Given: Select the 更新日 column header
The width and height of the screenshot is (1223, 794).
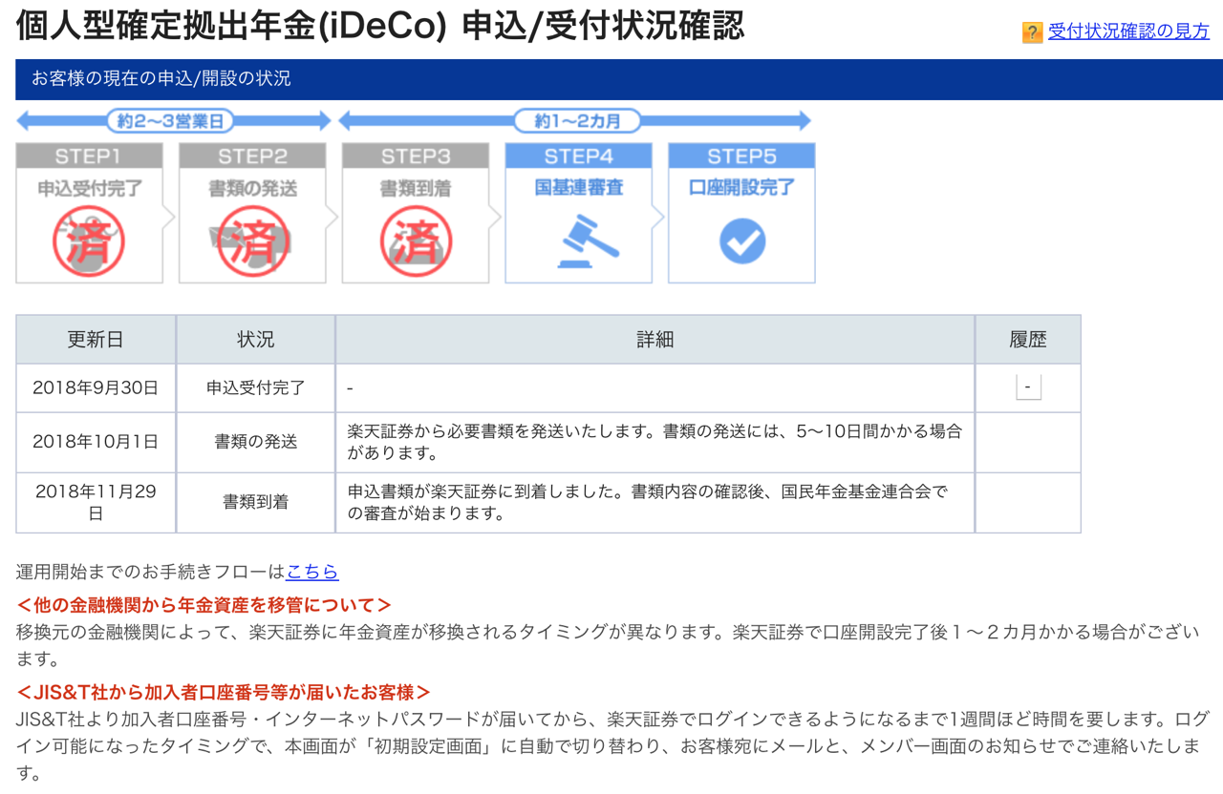Looking at the screenshot, I should click(x=96, y=340).
